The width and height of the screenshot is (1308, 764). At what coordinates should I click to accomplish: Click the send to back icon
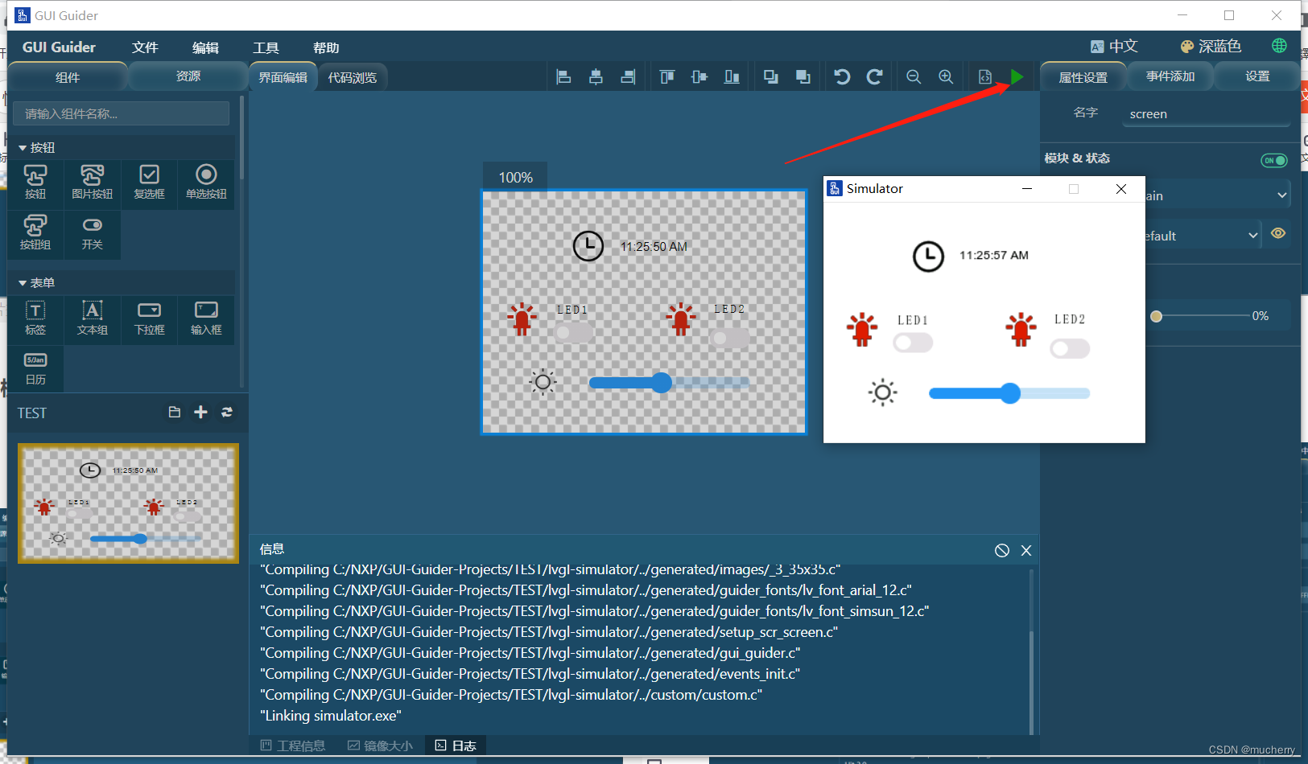click(770, 77)
